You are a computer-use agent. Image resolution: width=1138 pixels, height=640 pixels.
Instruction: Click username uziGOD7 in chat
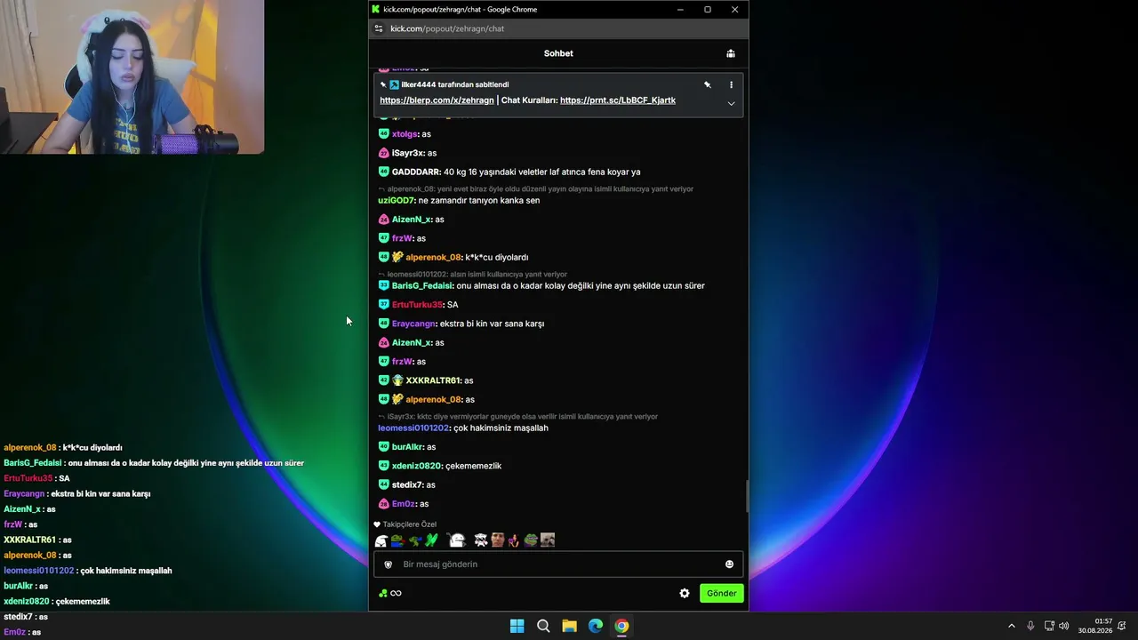pos(397,201)
